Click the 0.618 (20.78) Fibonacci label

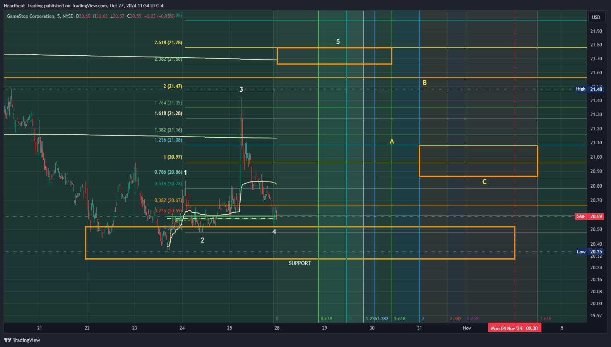click(168, 184)
